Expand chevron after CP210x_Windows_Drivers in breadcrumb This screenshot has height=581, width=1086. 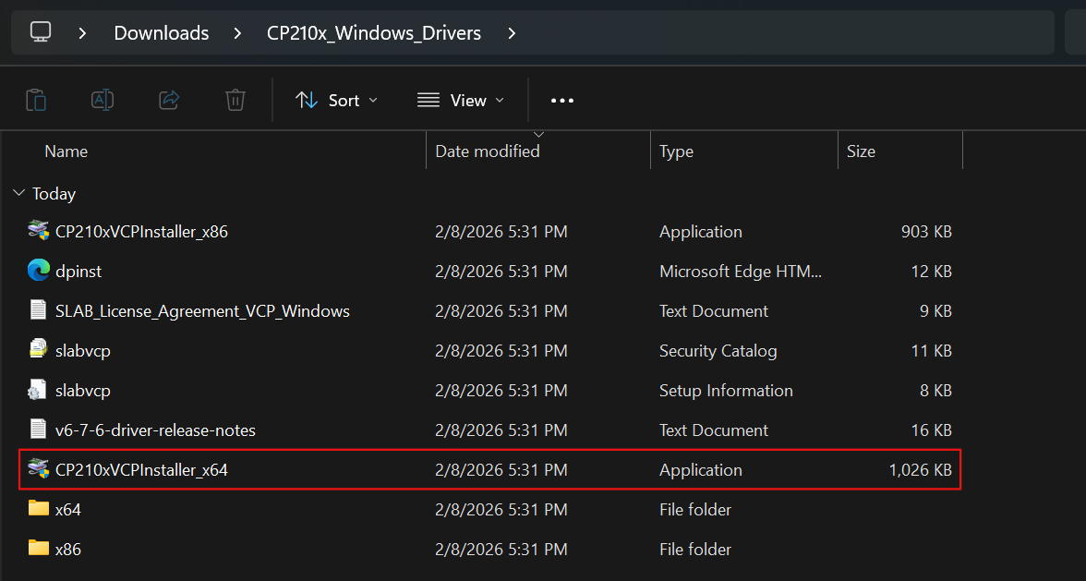click(513, 33)
